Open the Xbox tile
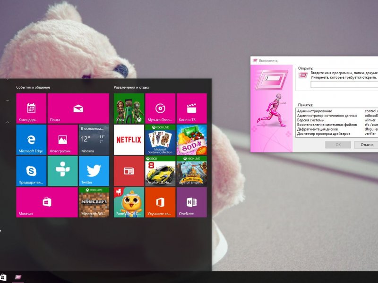Viewport: 378px width, 283px height. coord(129,108)
